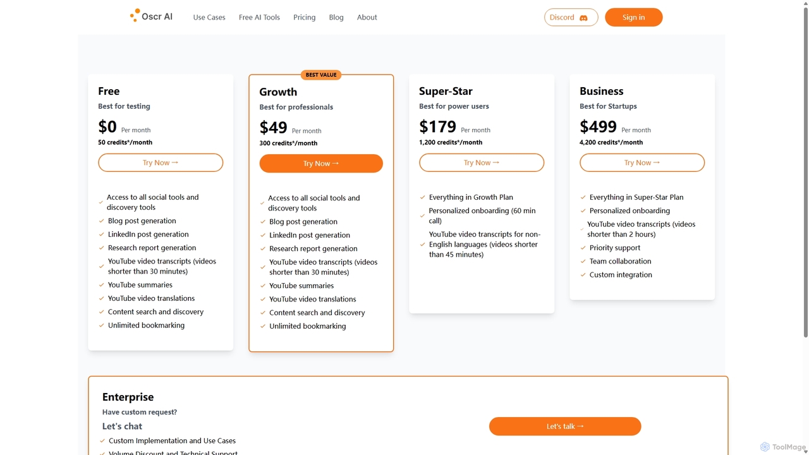This screenshot has height=455, width=809.
Task: Click the Discord button
Action: (571, 17)
